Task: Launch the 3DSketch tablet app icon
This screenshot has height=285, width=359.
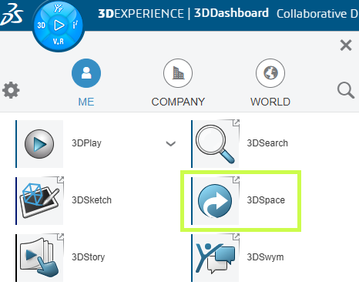Action: click(x=39, y=201)
